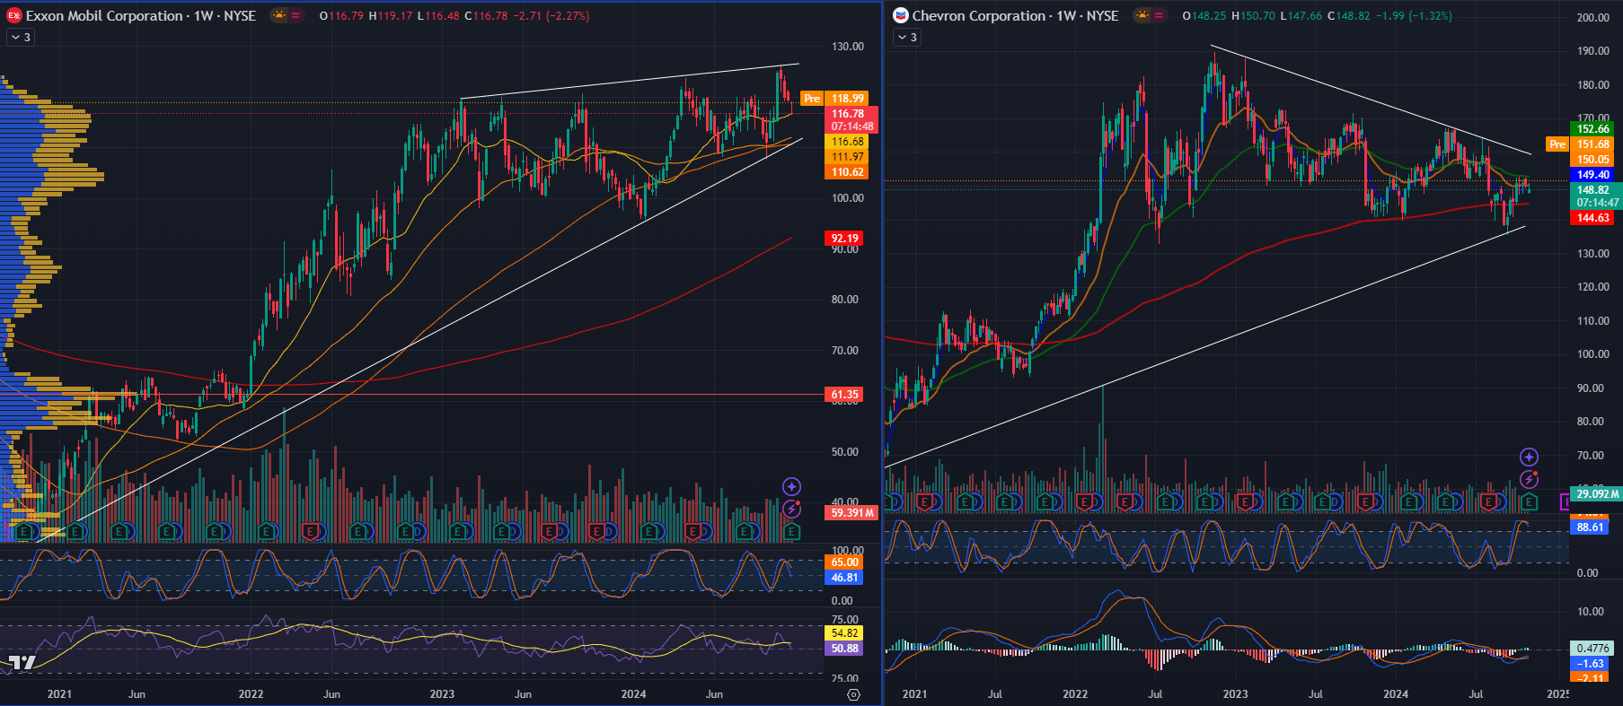Click the 110.62 moving average label
The image size is (1623, 706).
click(x=847, y=172)
